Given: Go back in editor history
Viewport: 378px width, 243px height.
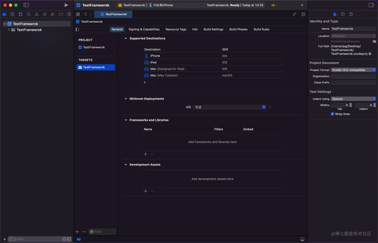Looking at the screenshot, I should point(85,14).
